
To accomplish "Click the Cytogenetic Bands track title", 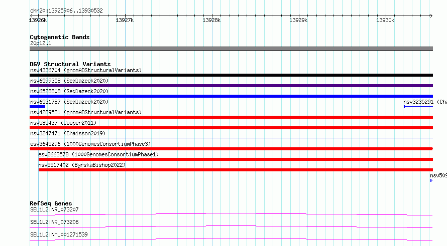I will click(x=60, y=37).
